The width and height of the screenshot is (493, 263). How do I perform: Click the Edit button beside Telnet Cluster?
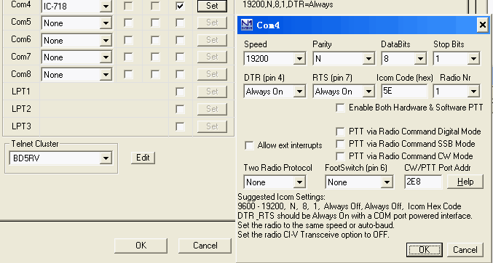(143, 158)
